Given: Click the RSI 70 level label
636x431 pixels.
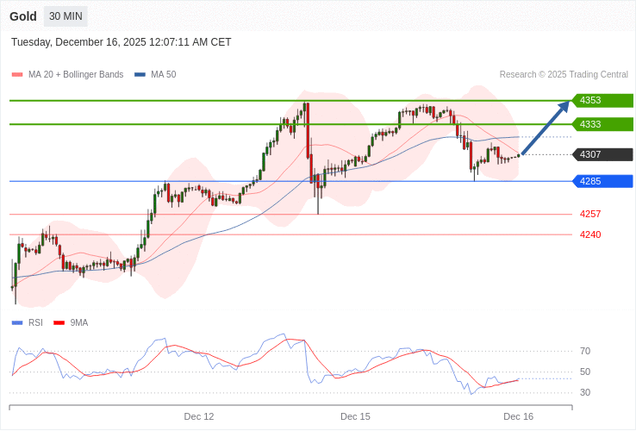Looking at the screenshot, I should click(x=585, y=351).
